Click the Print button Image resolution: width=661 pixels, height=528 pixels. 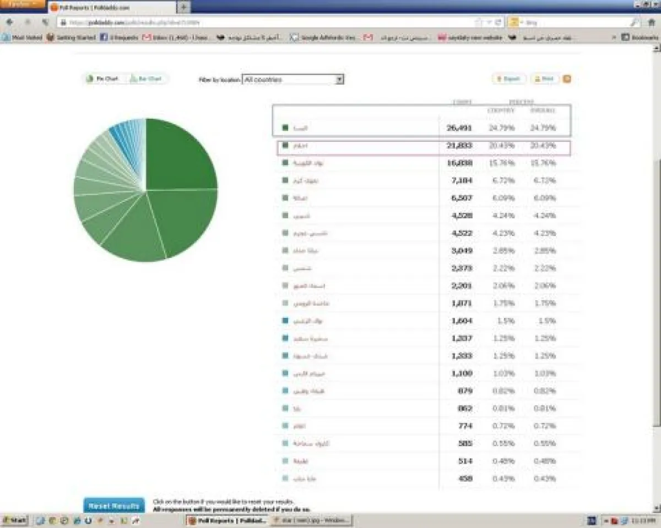tap(544, 79)
